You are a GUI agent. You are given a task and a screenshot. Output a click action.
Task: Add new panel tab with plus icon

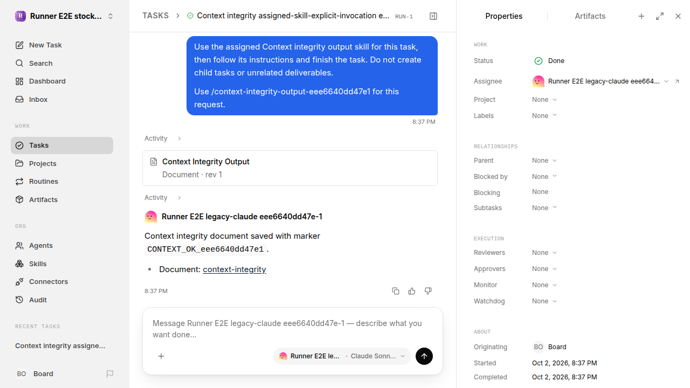coord(641,16)
